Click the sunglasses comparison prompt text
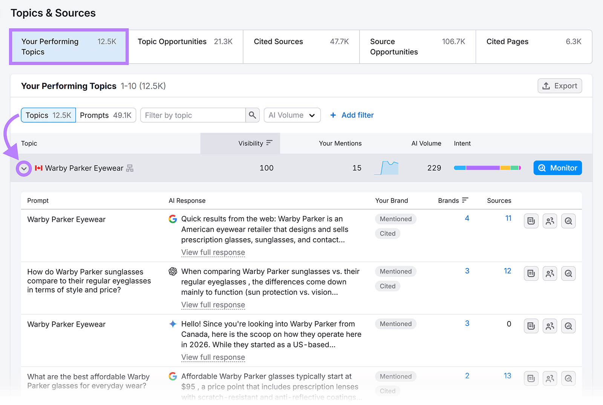This screenshot has width=603, height=405. [89, 281]
